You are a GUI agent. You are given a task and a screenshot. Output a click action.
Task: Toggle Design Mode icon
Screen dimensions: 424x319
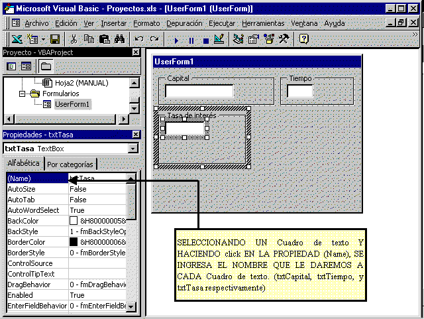[x=219, y=39]
